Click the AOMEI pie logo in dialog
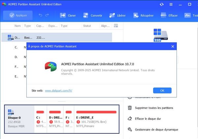Image resolution: width=198 pixels, height=139 pixels. pyautogui.click(x=50, y=66)
